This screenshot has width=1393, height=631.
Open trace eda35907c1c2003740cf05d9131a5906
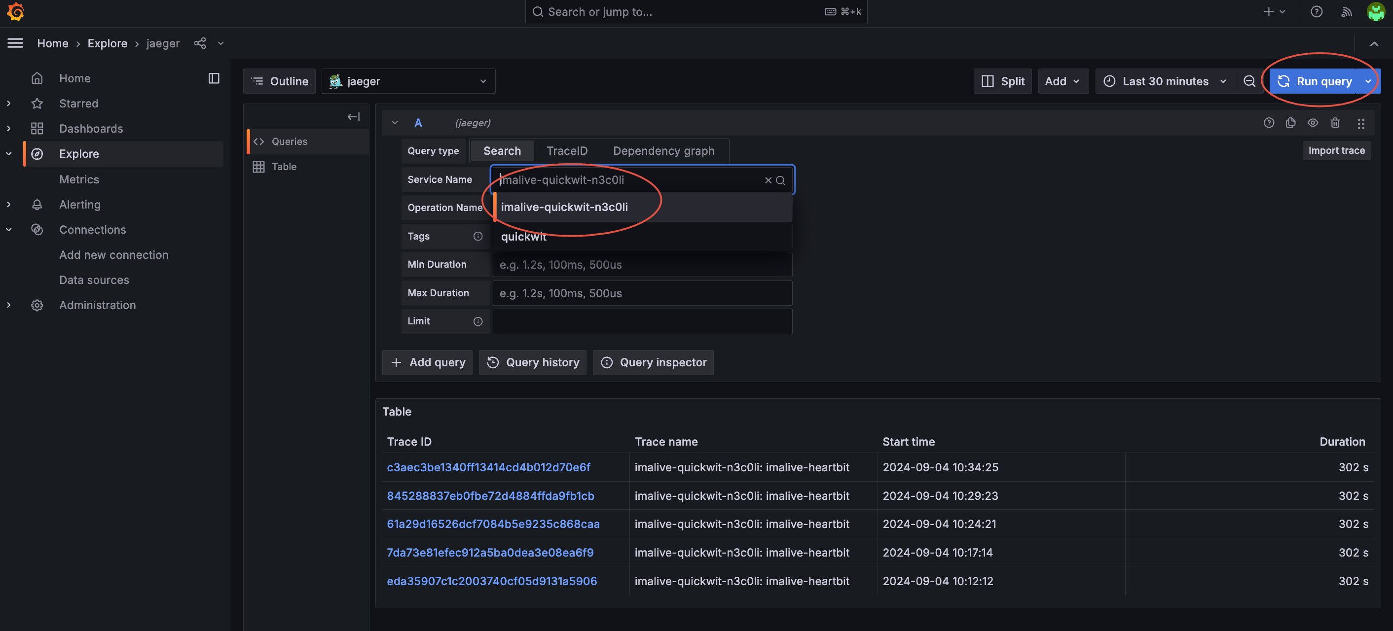coord(492,581)
